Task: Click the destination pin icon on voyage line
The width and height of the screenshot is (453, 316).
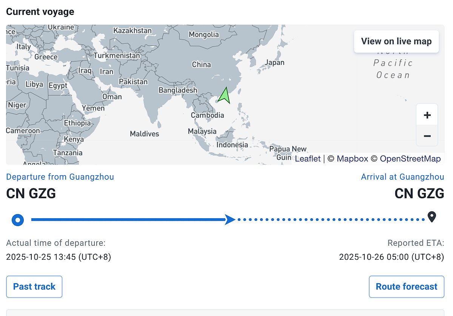Action: point(431,217)
